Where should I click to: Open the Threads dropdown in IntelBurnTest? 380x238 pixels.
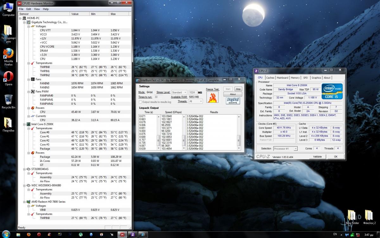(x=195, y=101)
